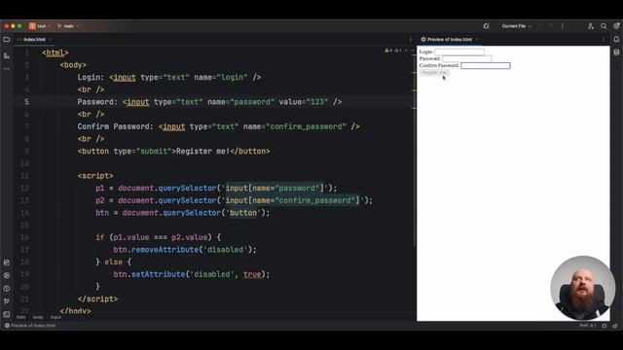Expand the Preview of index.html tab dropdown
Image resolution: width=623 pixels, height=350 pixels.
pos(477,39)
